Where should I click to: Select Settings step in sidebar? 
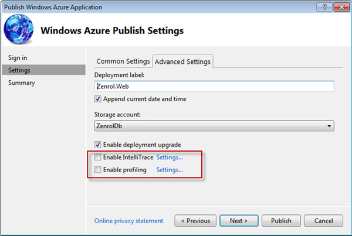click(x=19, y=70)
